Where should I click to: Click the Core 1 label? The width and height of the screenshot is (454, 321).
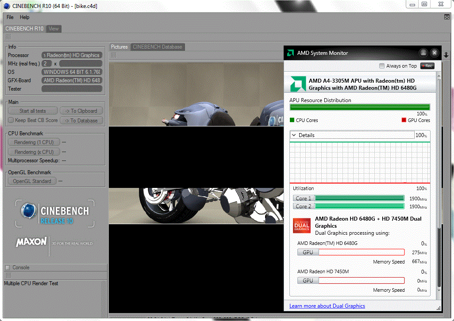pyautogui.click(x=304, y=199)
